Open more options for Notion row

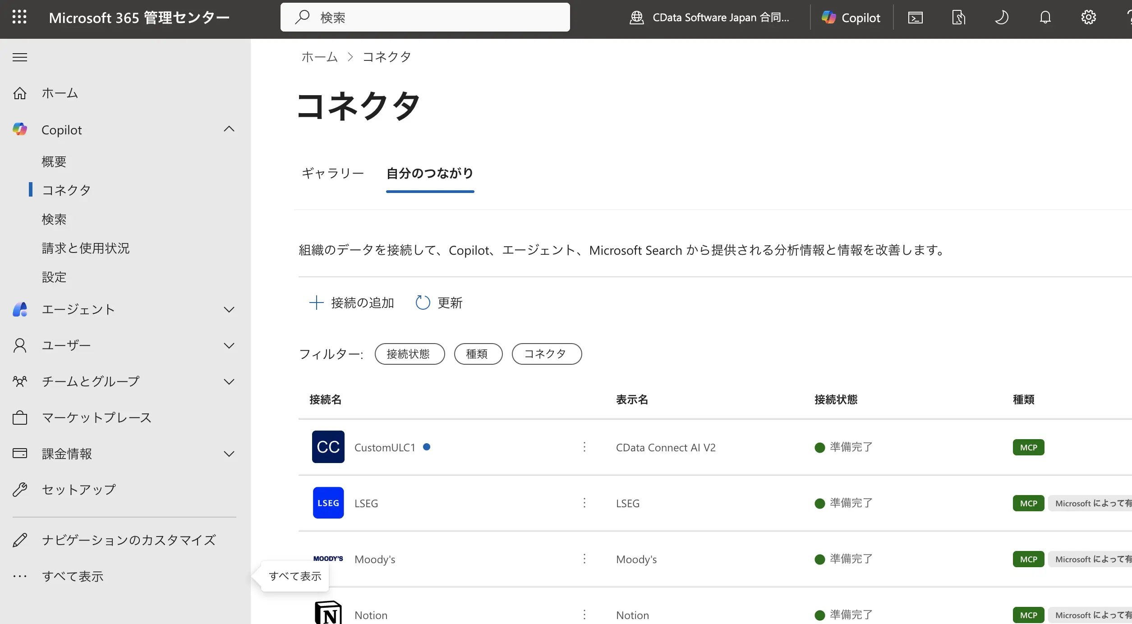(x=584, y=615)
